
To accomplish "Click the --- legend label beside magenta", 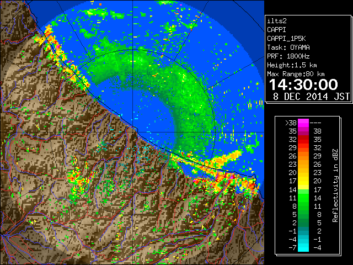I will coord(315,123).
